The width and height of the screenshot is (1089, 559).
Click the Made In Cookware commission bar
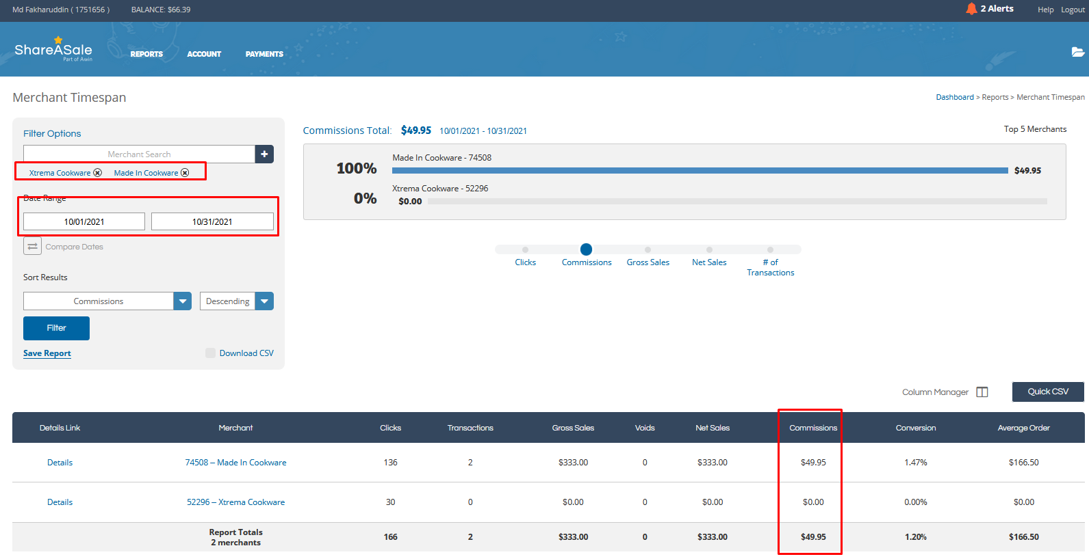tap(700, 170)
